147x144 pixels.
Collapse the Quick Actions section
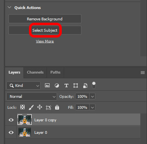click(x=9, y=7)
